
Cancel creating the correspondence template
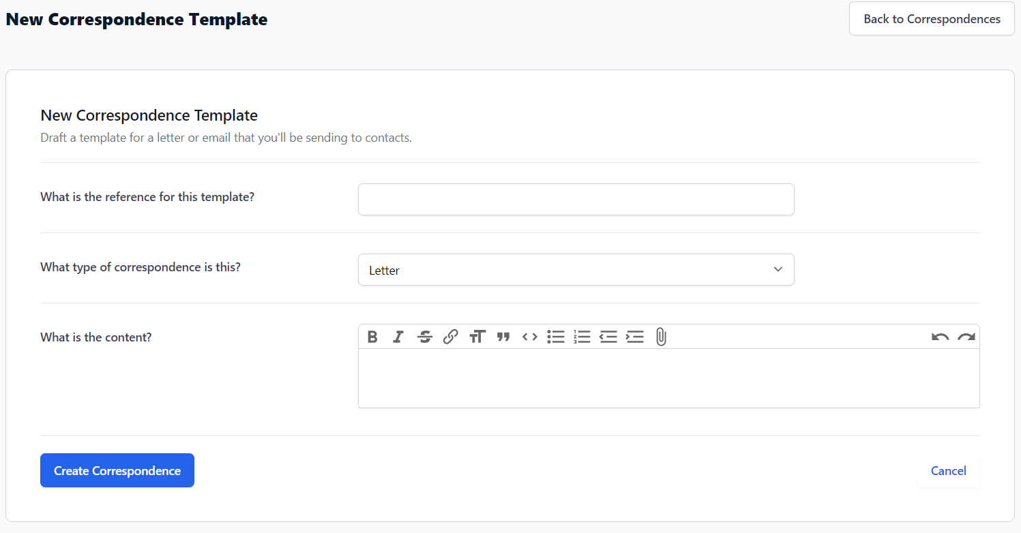[948, 470]
